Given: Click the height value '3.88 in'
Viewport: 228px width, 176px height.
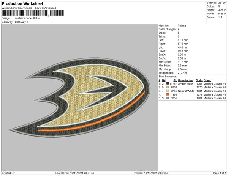Looking at the screenshot, I should [x=222, y=10].
